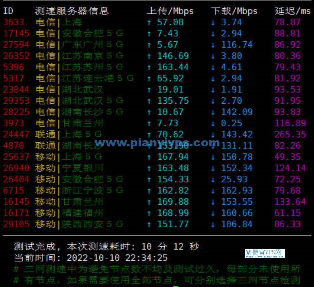Select latency value 265.35
This screenshot has height=287, width=314.
pyautogui.click(x=290, y=134)
